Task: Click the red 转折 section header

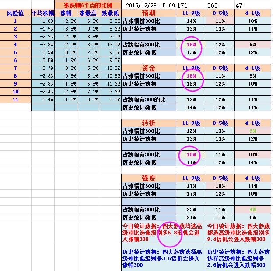Action: [x=149, y=123]
